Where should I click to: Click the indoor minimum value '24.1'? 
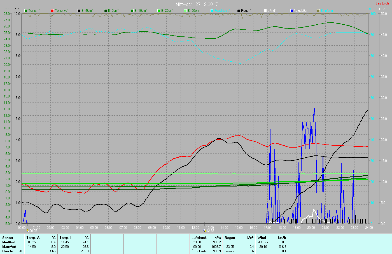[86, 242]
